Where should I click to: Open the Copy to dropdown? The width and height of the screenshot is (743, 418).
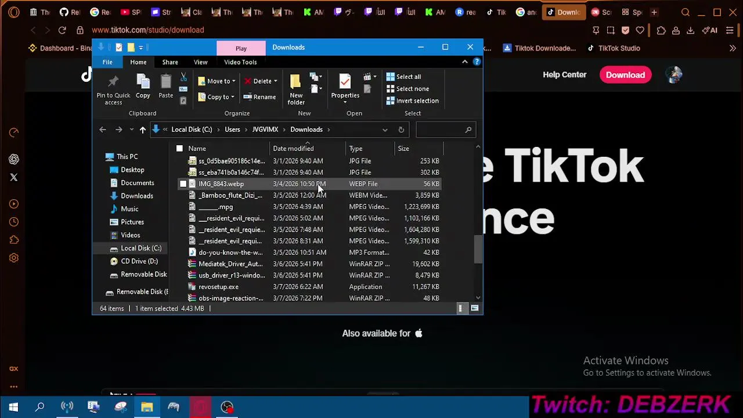click(x=216, y=97)
